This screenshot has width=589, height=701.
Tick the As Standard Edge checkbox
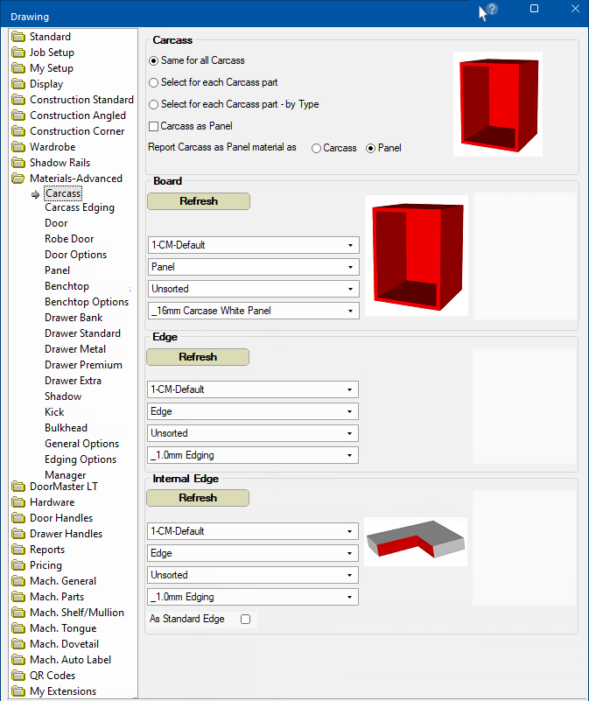(x=245, y=619)
